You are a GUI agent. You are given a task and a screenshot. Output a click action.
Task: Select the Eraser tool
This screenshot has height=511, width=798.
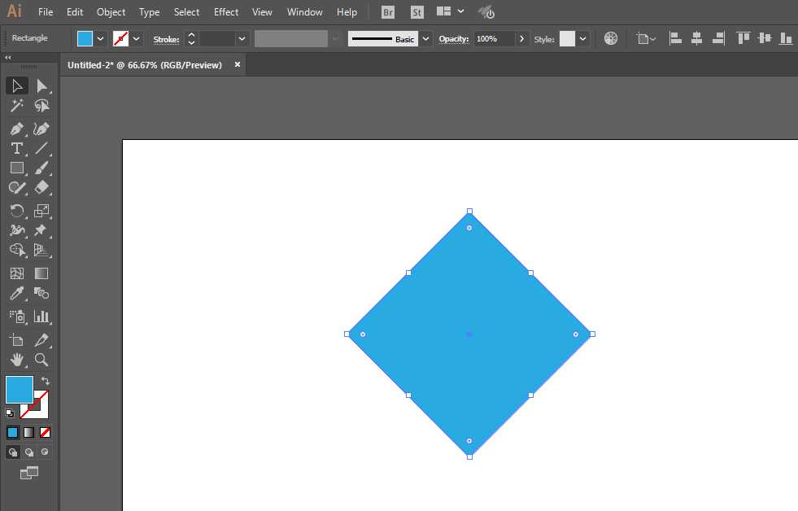tap(41, 187)
